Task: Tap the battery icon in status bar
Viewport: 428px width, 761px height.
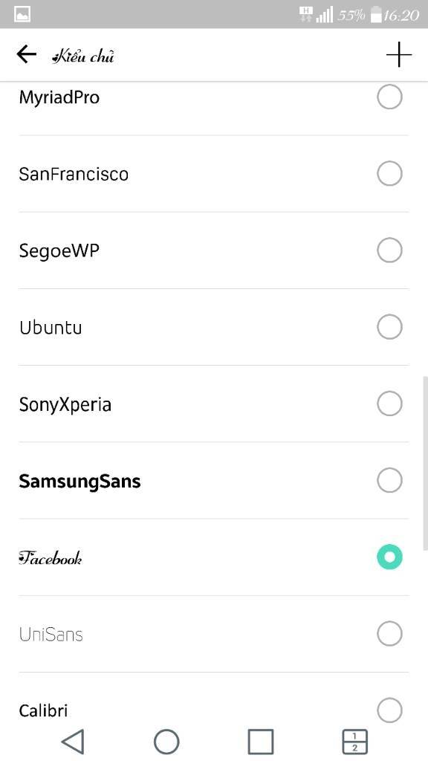Action: pyautogui.click(x=376, y=15)
